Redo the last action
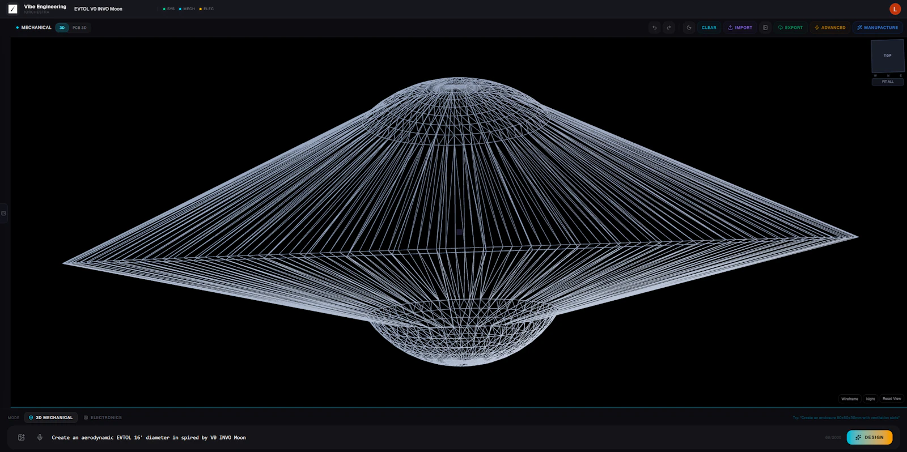907x452 pixels. 669,27
